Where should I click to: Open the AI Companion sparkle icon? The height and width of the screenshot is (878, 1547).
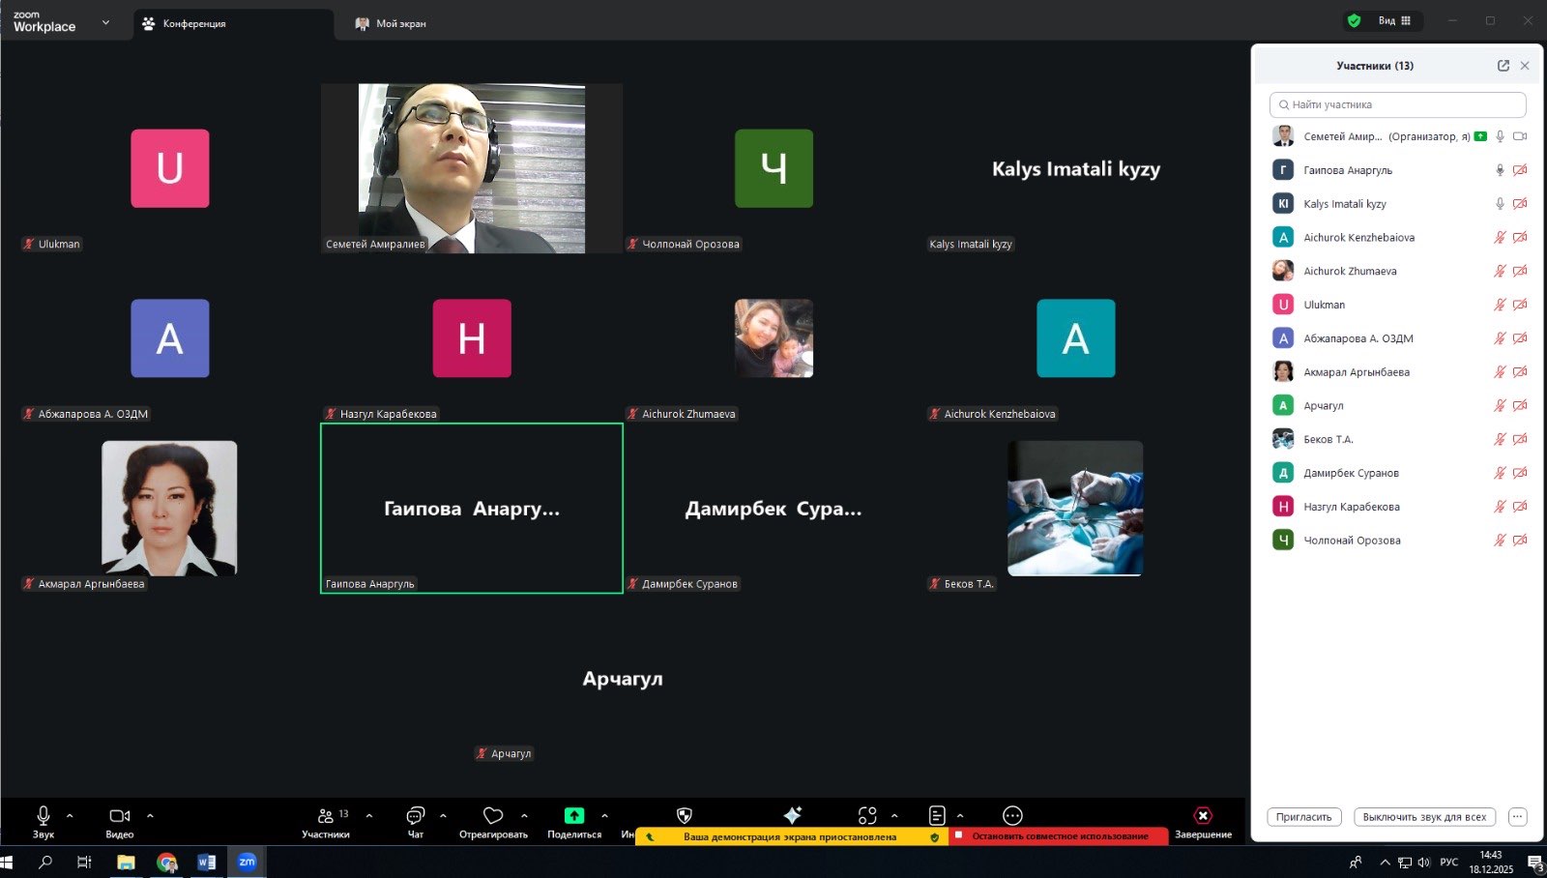(x=793, y=815)
